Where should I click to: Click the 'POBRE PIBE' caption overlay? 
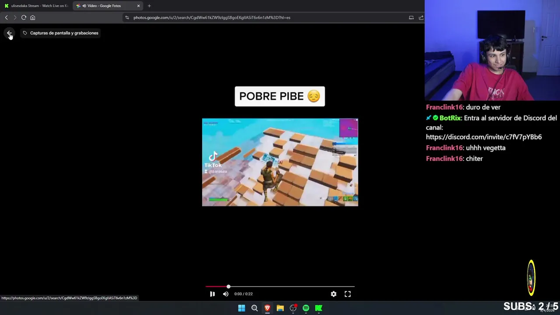(x=280, y=96)
